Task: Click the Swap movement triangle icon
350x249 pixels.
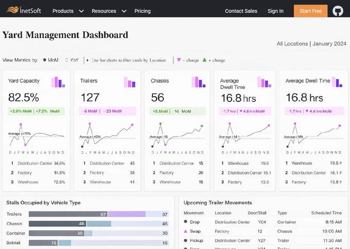Action: coord(185,231)
